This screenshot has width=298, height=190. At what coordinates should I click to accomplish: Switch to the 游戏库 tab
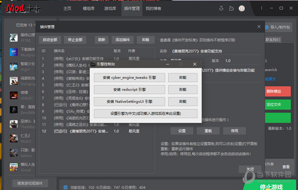(110, 8)
